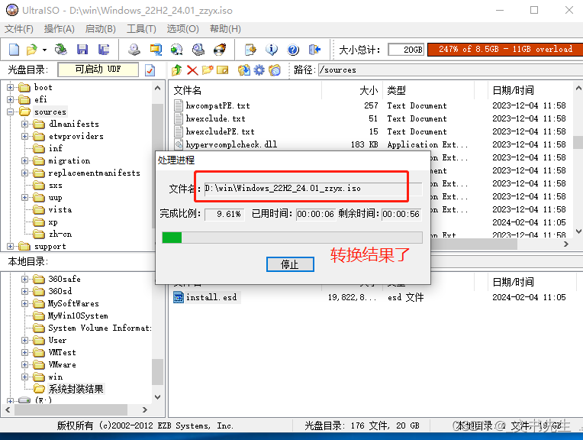The height and width of the screenshot is (440, 583).
Task: Click the Extract files icon
Action: (244, 70)
